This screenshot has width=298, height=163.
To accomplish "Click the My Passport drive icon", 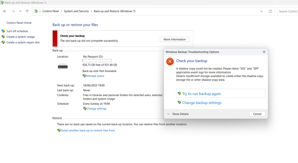I will (63, 66).
